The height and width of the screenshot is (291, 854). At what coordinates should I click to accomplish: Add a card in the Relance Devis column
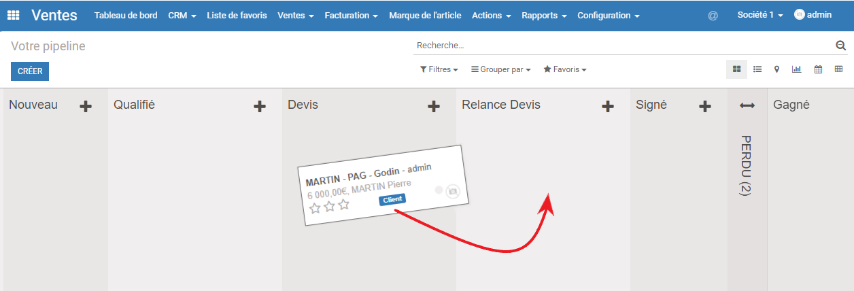click(x=608, y=106)
